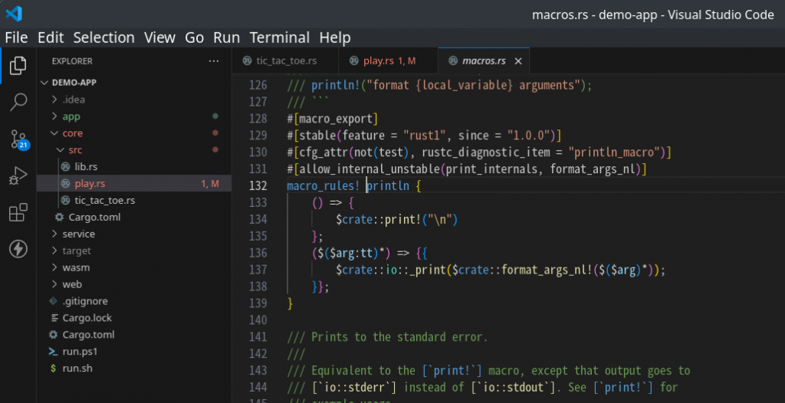The image size is (785, 403).
Task: Open Explorer more actions ellipsis
Action: coord(214,61)
